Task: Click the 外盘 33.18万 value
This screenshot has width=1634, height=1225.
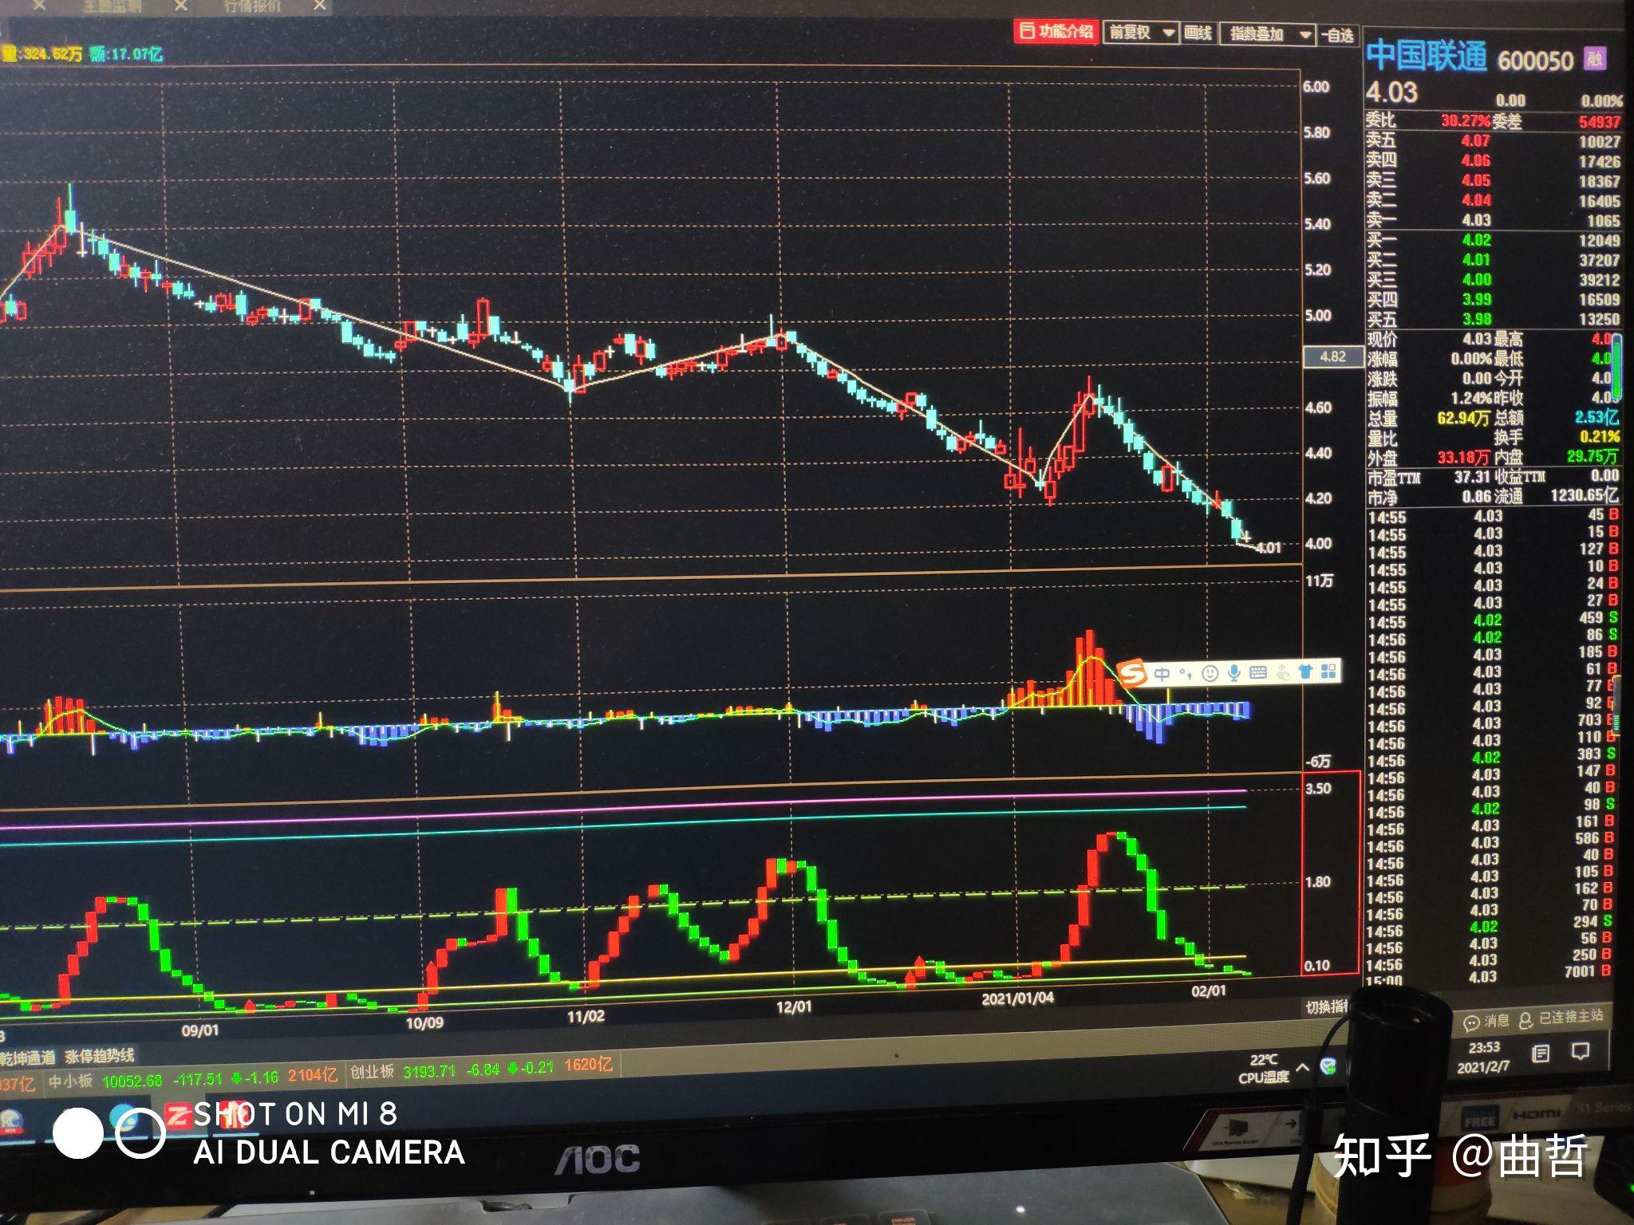Action: pyautogui.click(x=1463, y=458)
